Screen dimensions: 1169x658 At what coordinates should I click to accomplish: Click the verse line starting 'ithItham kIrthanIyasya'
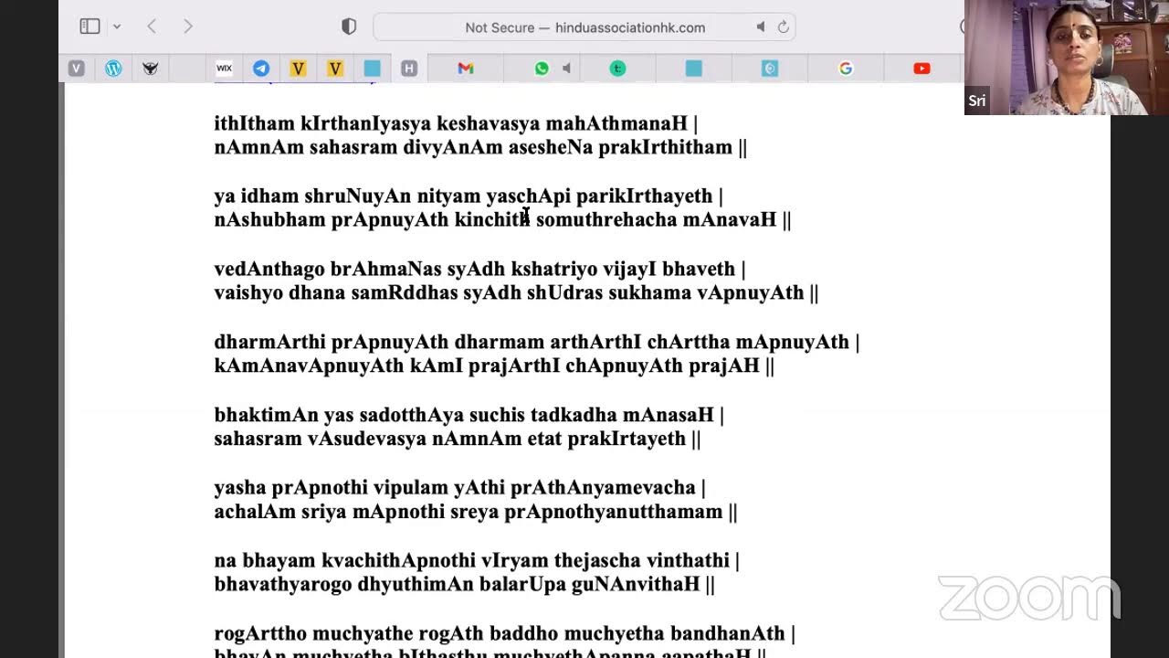point(456,123)
